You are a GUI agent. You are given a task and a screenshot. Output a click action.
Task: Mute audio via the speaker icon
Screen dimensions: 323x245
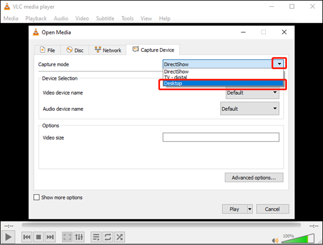(x=275, y=240)
